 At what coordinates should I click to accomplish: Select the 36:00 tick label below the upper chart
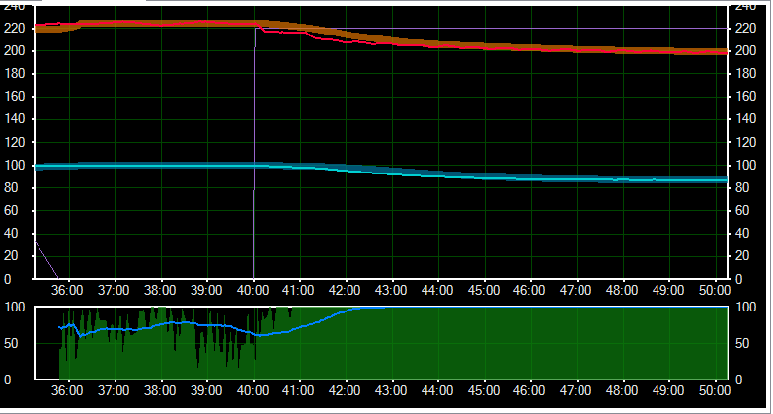pyautogui.click(x=67, y=291)
